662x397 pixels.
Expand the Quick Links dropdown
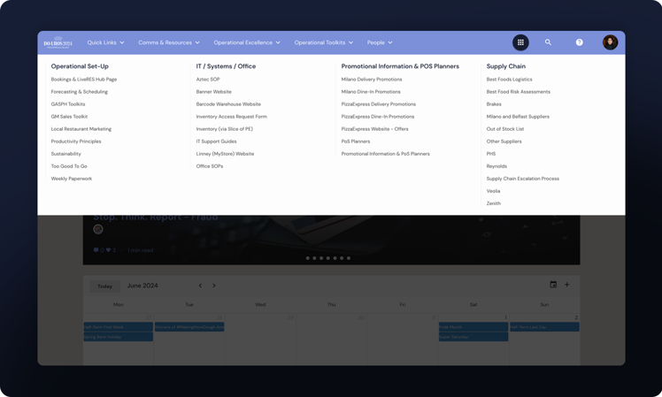pyautogui.click(x=105, y=42)
